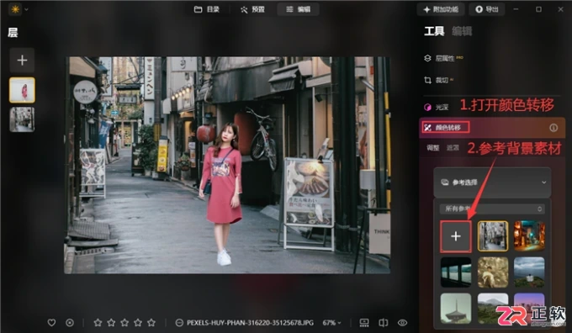Click the 层 layers panel heading
The width and height of the screenshot is (572, 333).
tap(13, 33)
